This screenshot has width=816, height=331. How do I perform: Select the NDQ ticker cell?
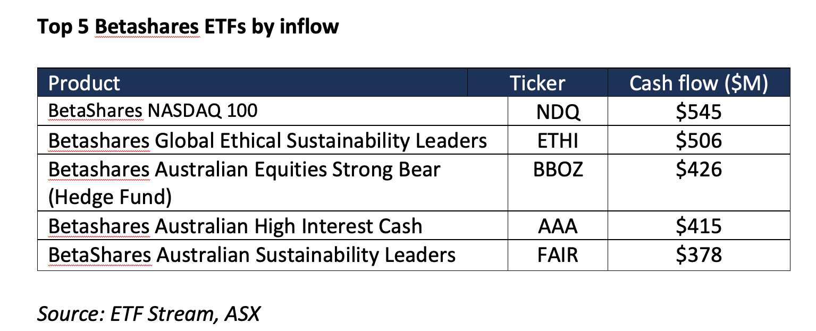click(558, 111)
